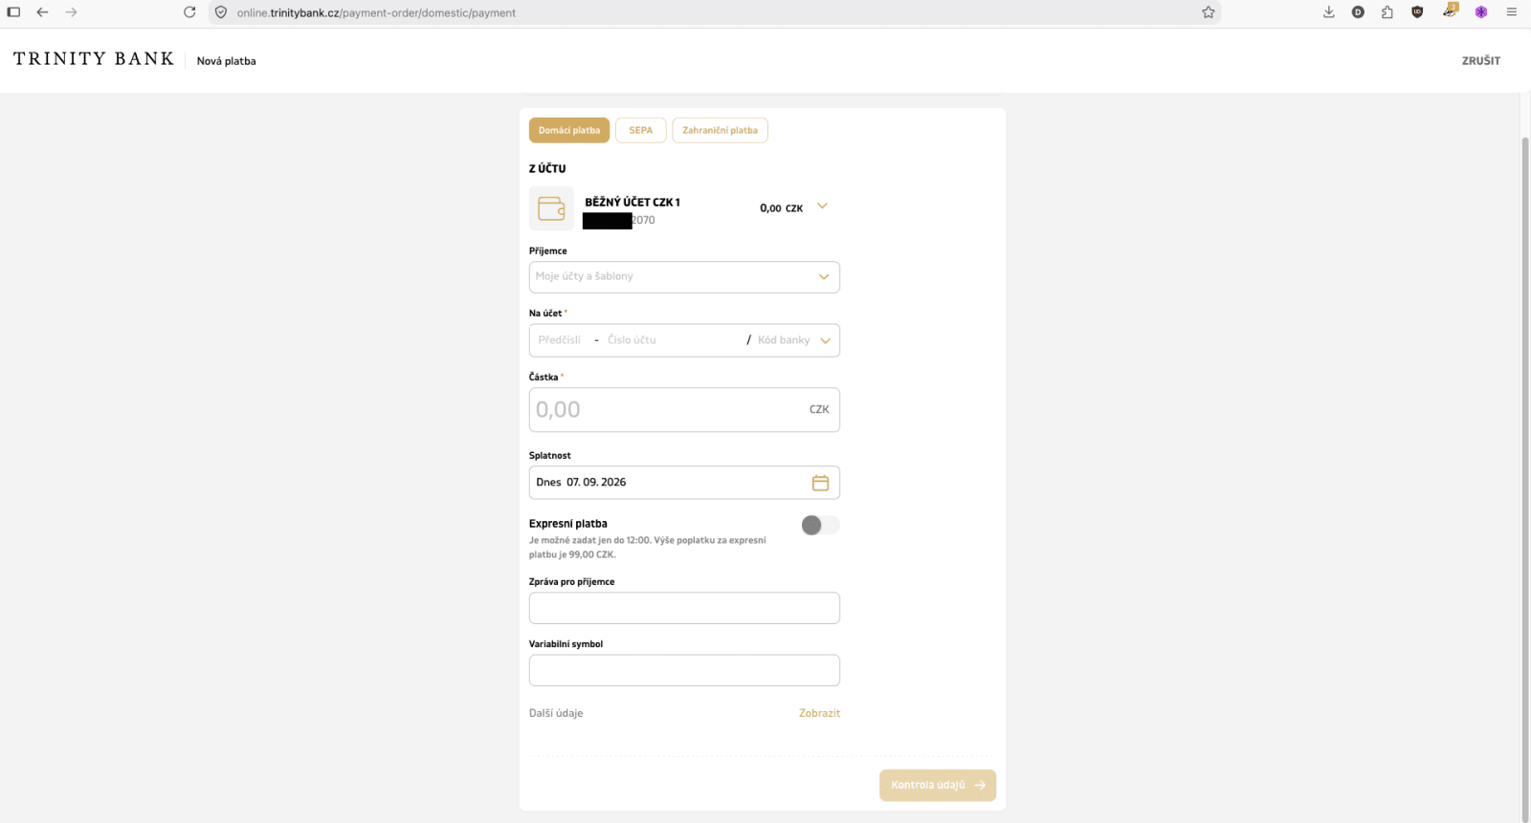Switch to the SEPA tab
1531x823 pixels.
tap(641, 130)
